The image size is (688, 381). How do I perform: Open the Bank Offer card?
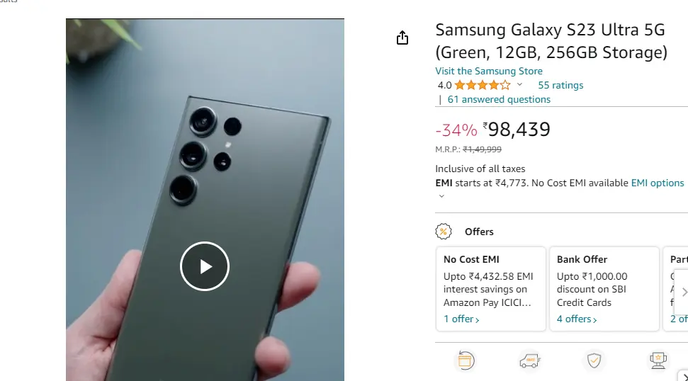point(604,288)
